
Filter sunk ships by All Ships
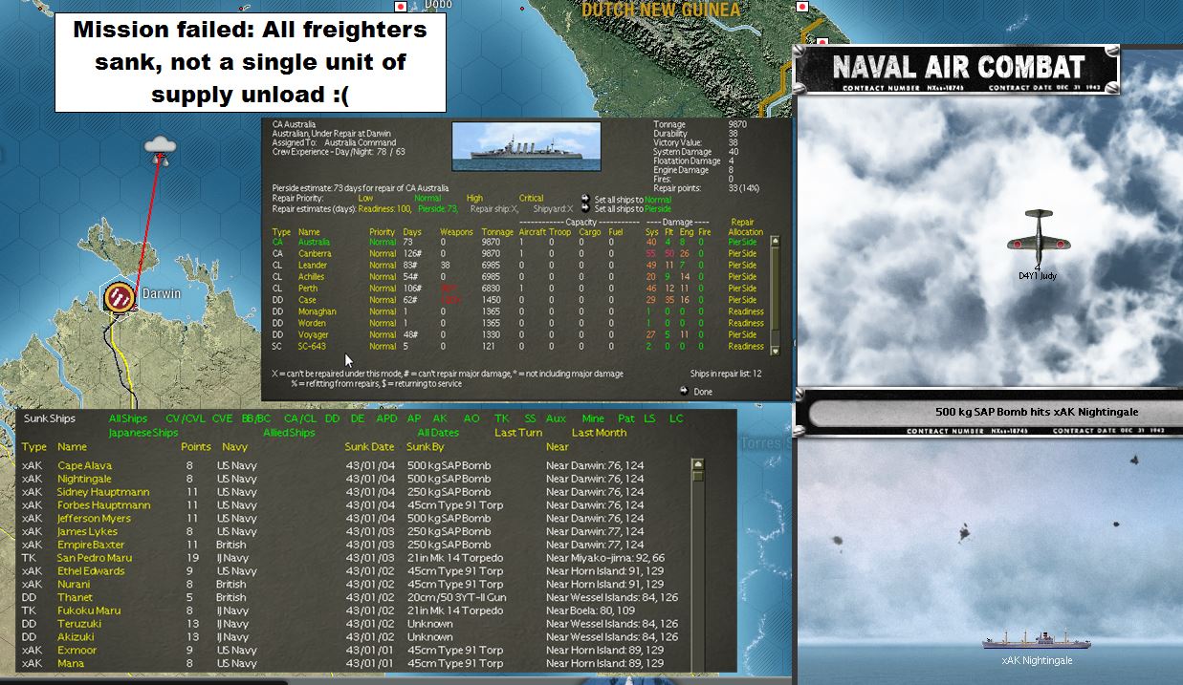click(128, 419)
